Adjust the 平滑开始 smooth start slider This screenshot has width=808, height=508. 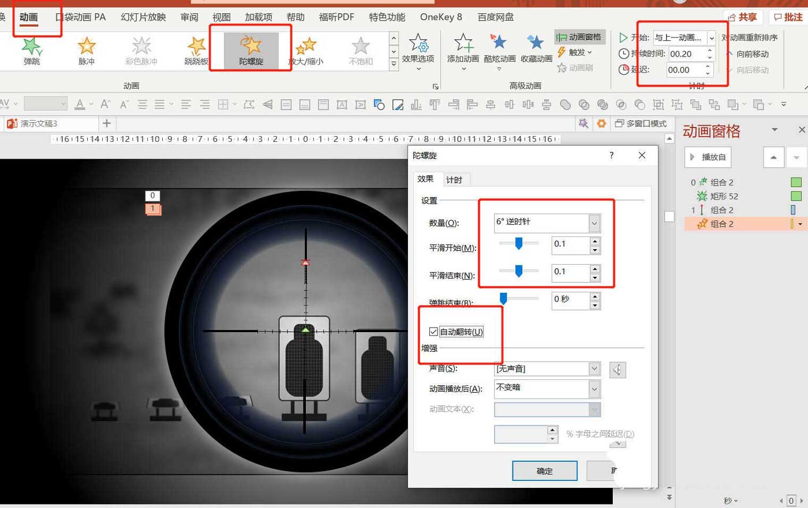518,244
